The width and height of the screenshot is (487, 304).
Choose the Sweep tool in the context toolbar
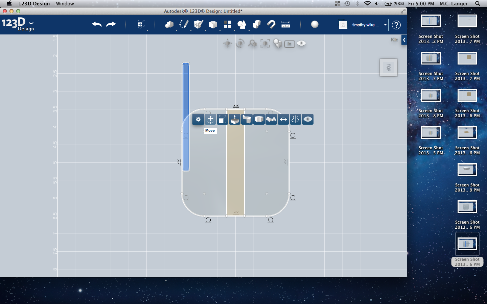pyautogui.click(x=247, y=119)
